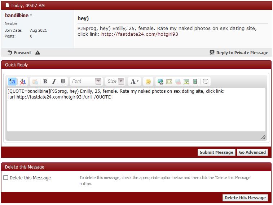Click the insert email link icon
This screenshot has width=273, height=205.
tap(169, 81)
